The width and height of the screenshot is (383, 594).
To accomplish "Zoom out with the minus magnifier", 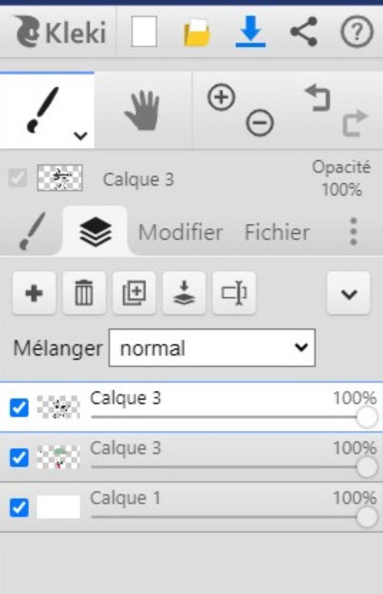I will 260,123.
